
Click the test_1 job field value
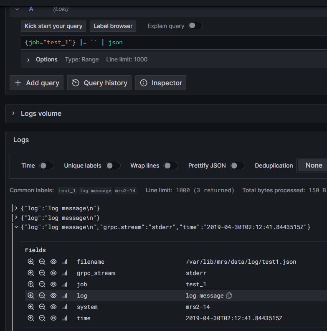coord(196,284)
